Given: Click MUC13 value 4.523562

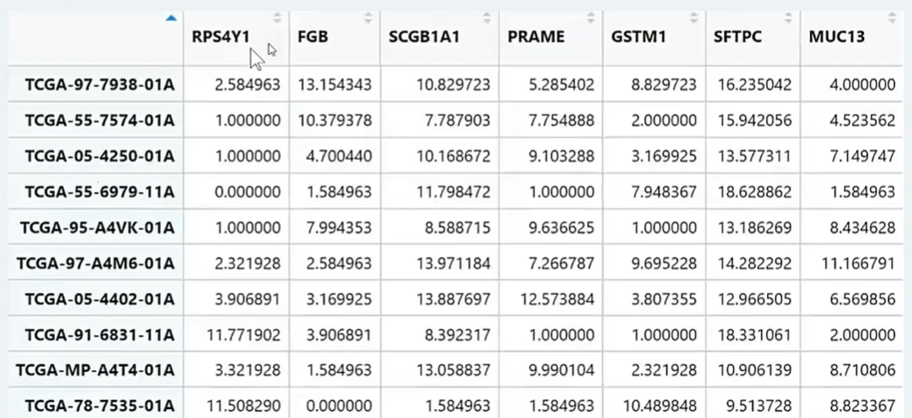Looking at the screenshot, I should pyautogui.click(x=862, y=120).
